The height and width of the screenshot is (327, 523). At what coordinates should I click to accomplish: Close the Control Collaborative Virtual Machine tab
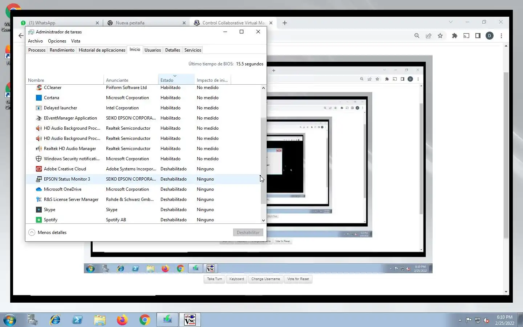pyautogui.click(x=271, y=23)
